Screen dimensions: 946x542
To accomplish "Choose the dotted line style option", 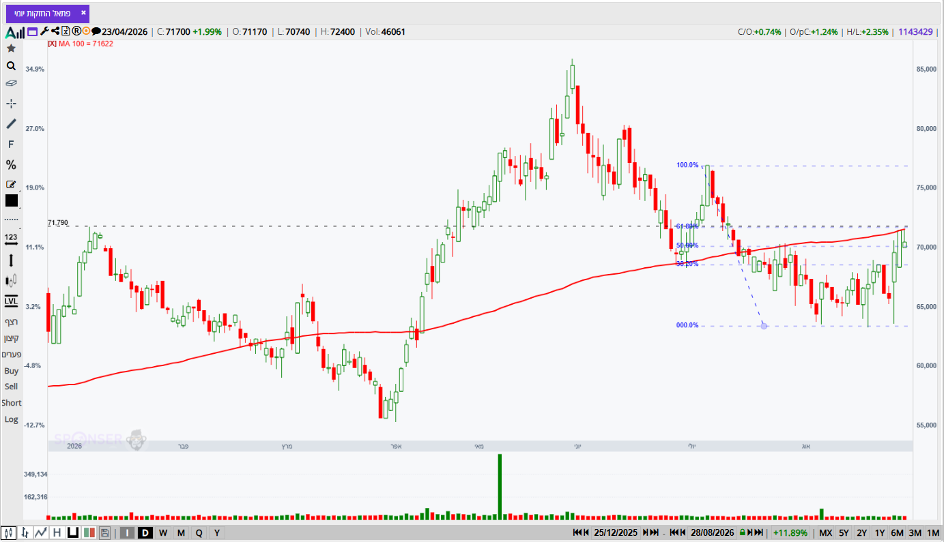I will (11, 220).
